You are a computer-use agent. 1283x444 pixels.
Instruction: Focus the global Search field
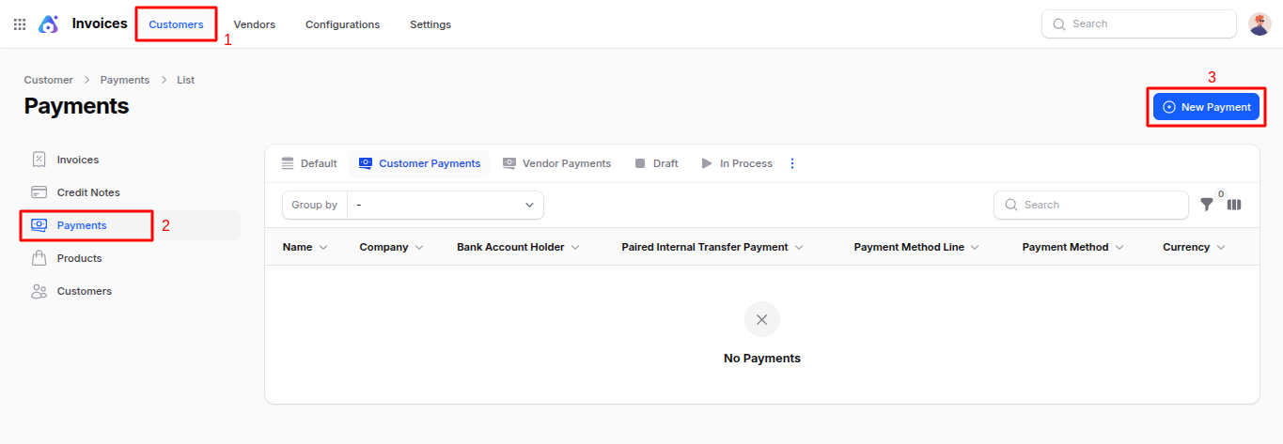click(x=1139, y=24)
